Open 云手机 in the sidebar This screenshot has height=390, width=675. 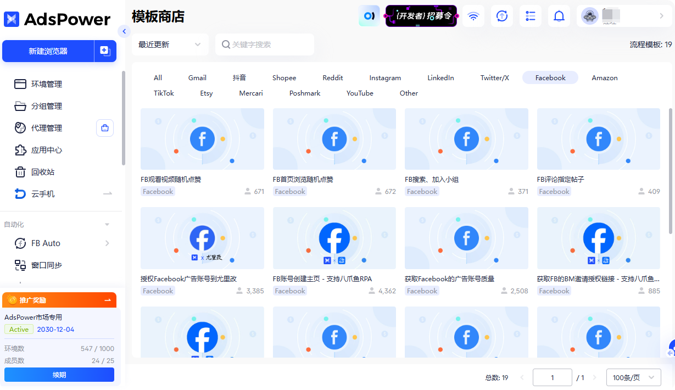[x=42, y=194]
